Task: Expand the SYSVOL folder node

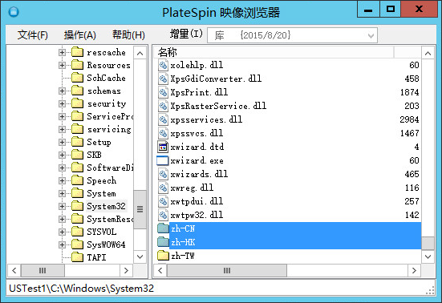Action: pos(62,232)
